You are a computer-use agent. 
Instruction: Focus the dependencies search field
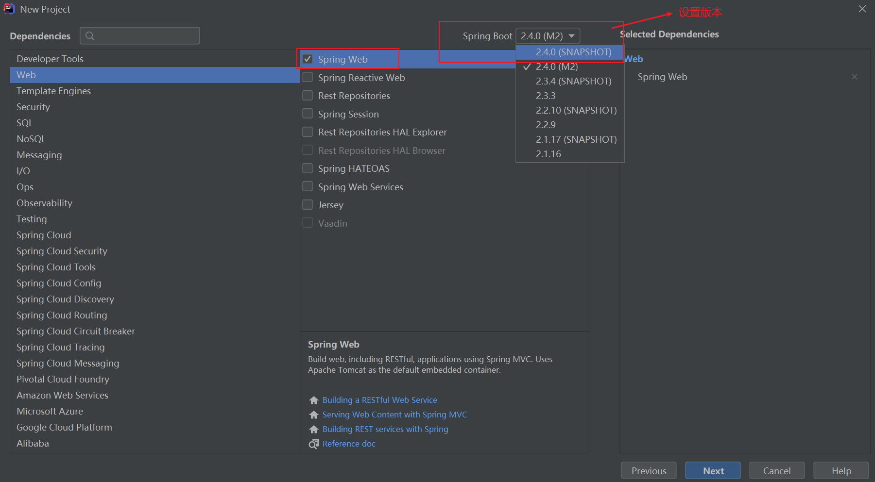click(x=140, y=36)
